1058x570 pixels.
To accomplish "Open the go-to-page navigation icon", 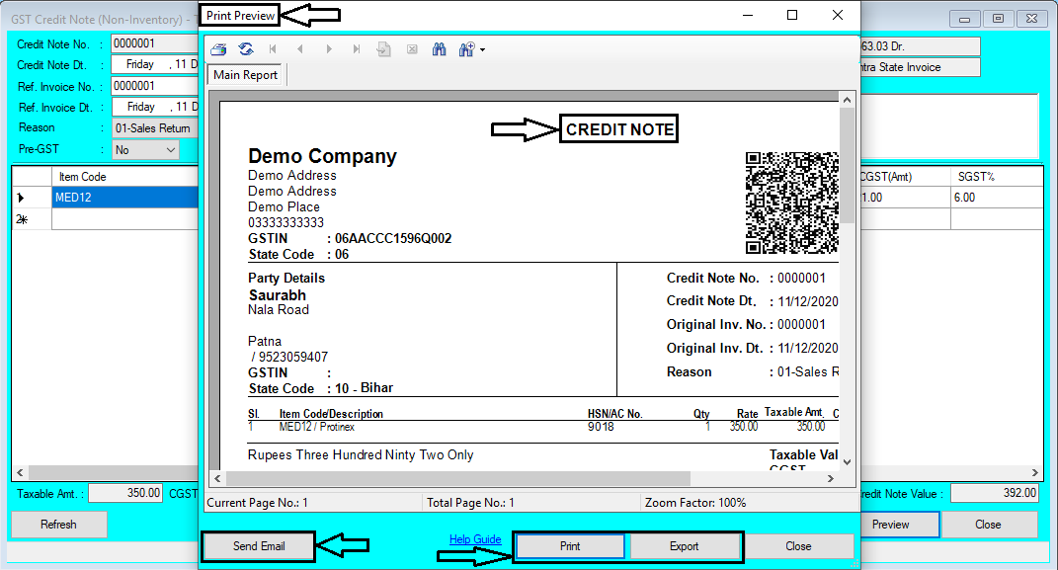I will click(383, 48).
